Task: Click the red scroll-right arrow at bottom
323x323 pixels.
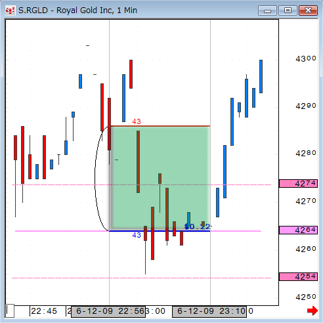Action: click(312, 311)
